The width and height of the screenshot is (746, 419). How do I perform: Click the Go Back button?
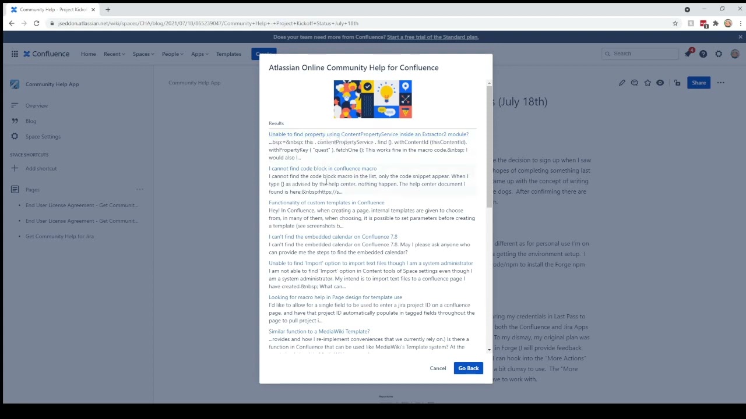coord(469,368)
